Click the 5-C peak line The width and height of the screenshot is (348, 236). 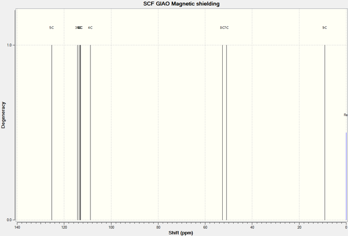tap(52, 133)
